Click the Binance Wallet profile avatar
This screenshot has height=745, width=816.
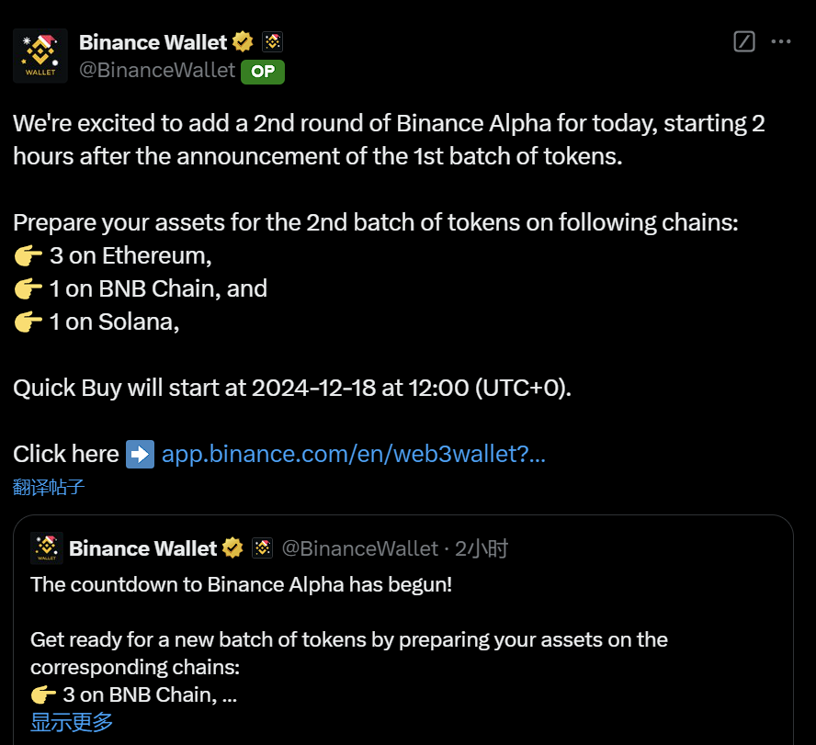coord(40,54)
